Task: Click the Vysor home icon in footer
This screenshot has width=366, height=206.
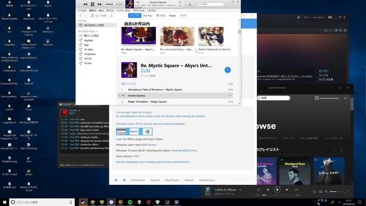Action: [x=116, y=180]
